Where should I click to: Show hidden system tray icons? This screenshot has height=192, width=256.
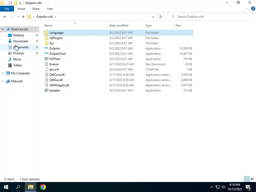pos(211,187)
